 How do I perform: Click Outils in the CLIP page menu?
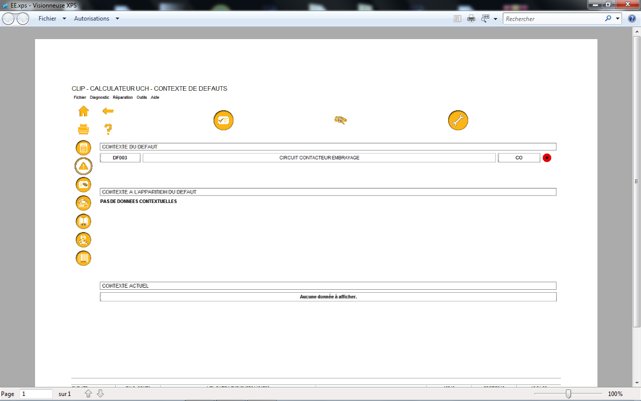pyautogui.click(x=142, y=97)
